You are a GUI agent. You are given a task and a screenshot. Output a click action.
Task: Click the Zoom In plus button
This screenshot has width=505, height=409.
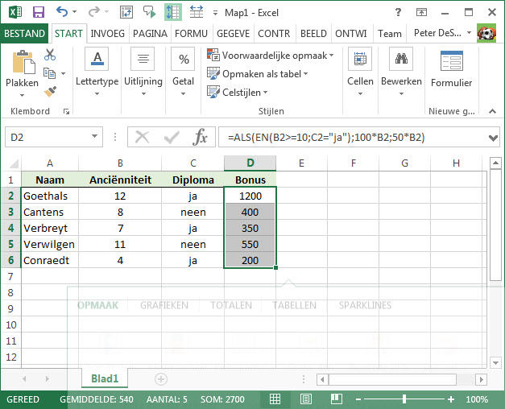[x=451, y=399]
